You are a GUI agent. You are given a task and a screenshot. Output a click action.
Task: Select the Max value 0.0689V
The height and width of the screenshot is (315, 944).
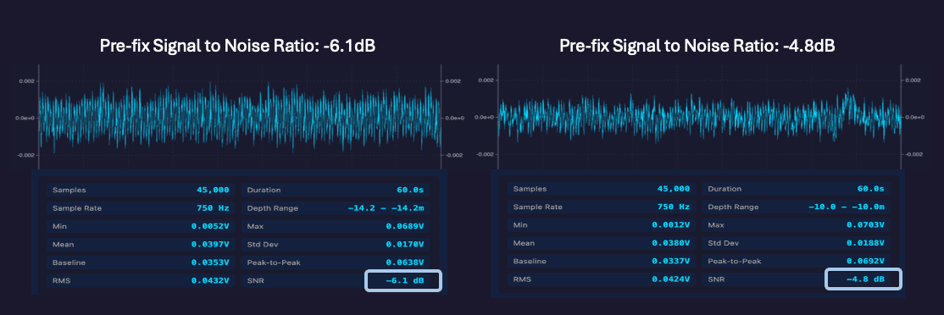[404, 227]
